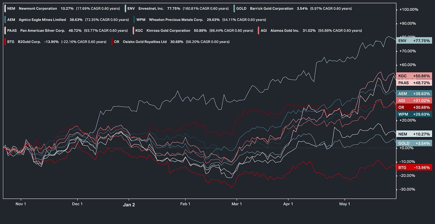Image resolution: width=435 pixels, height=224 pixels.
Task: Click the KGC Kinross Gold Corporation legend entry
Action: click(x=193, y=30)
